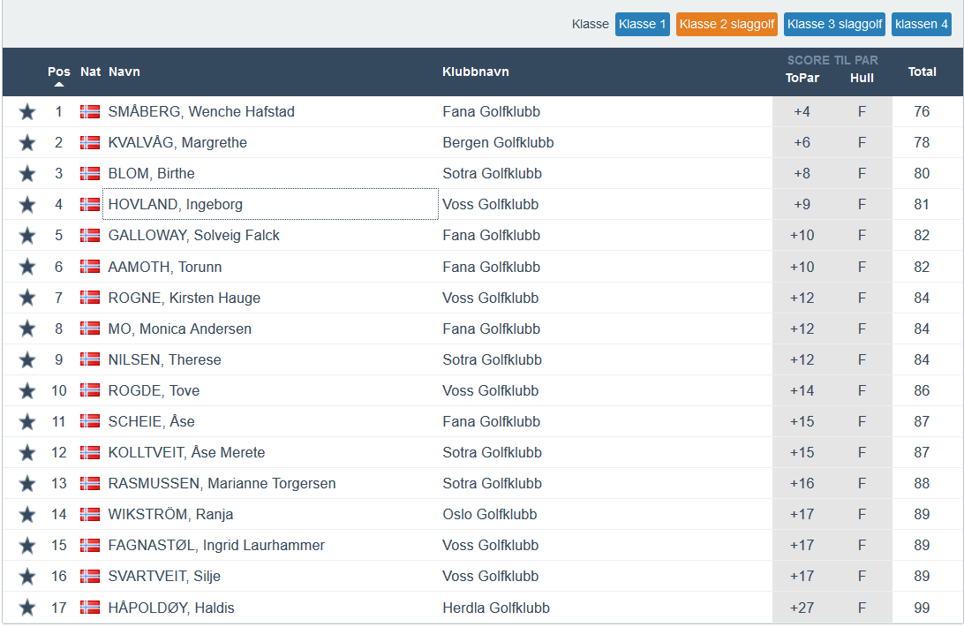Click the Klubbnavn column header

point(475,72)
